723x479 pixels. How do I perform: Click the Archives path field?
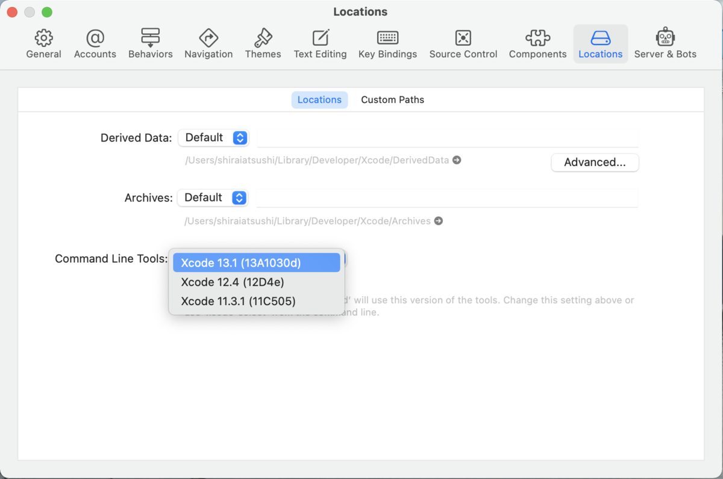[448, 198]
